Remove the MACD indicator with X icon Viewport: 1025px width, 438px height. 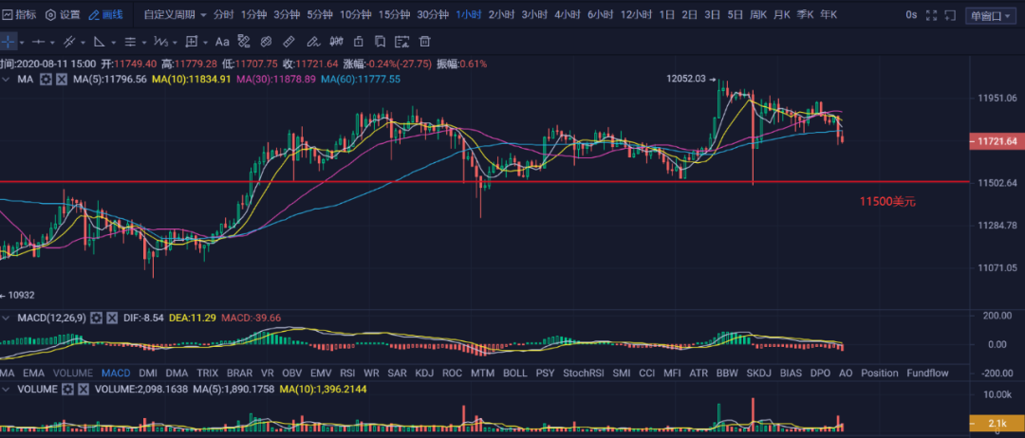pos(114,317)
